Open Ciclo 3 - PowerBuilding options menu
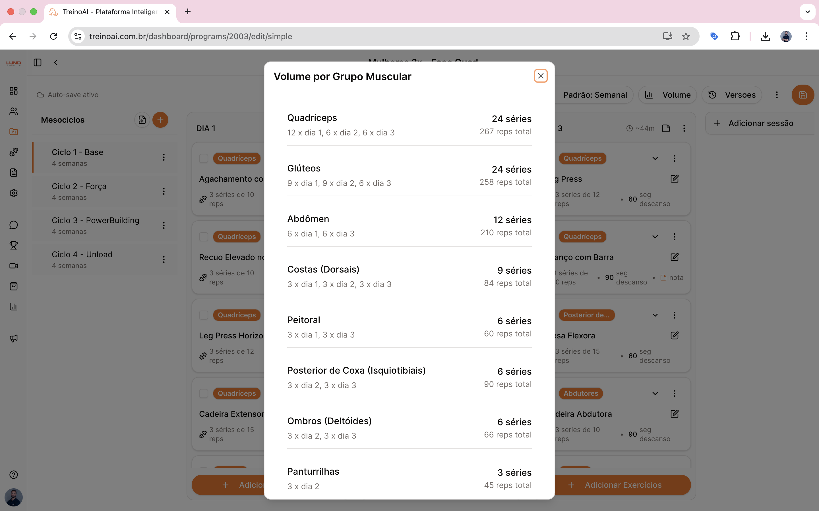The image size is (819, 511). pos(164,225)
